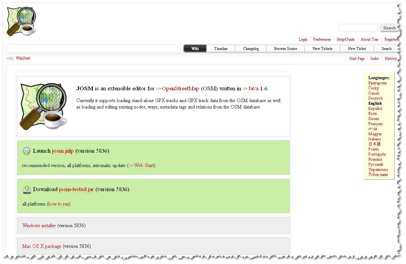The height and width of the screenshot is (264, 406).
Task: Open the Browse Source tab
Action: pos(286,49)
